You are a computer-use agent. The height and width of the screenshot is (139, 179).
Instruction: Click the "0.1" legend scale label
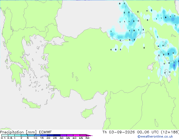(x=3, y=138)
